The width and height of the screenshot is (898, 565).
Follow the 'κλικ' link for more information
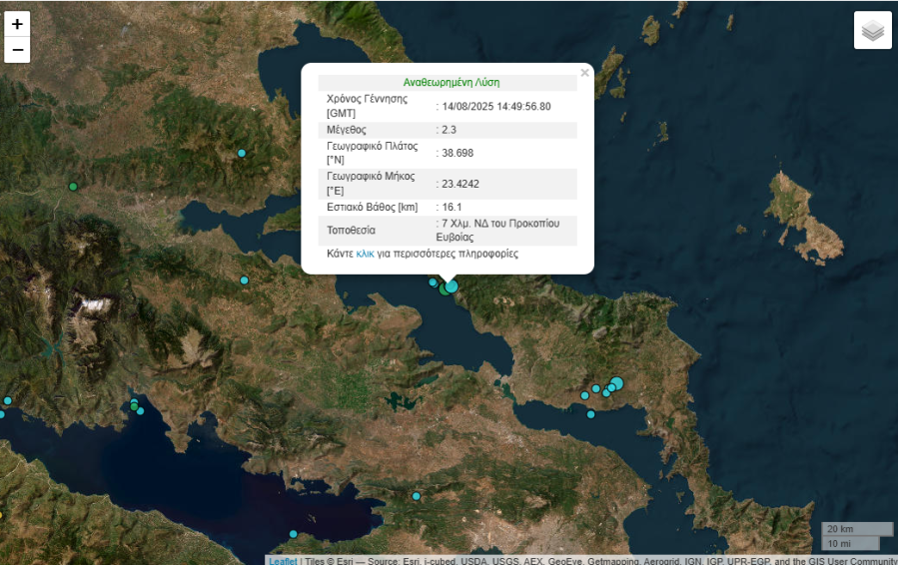tap(365, 255)
